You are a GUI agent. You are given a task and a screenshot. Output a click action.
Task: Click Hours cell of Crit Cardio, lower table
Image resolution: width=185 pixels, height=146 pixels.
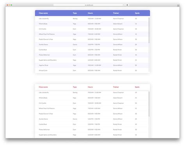(x=94, y=103)
